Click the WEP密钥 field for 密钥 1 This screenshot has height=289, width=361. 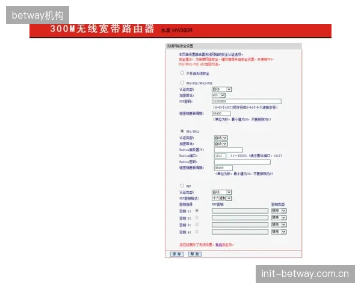point(240,211)
